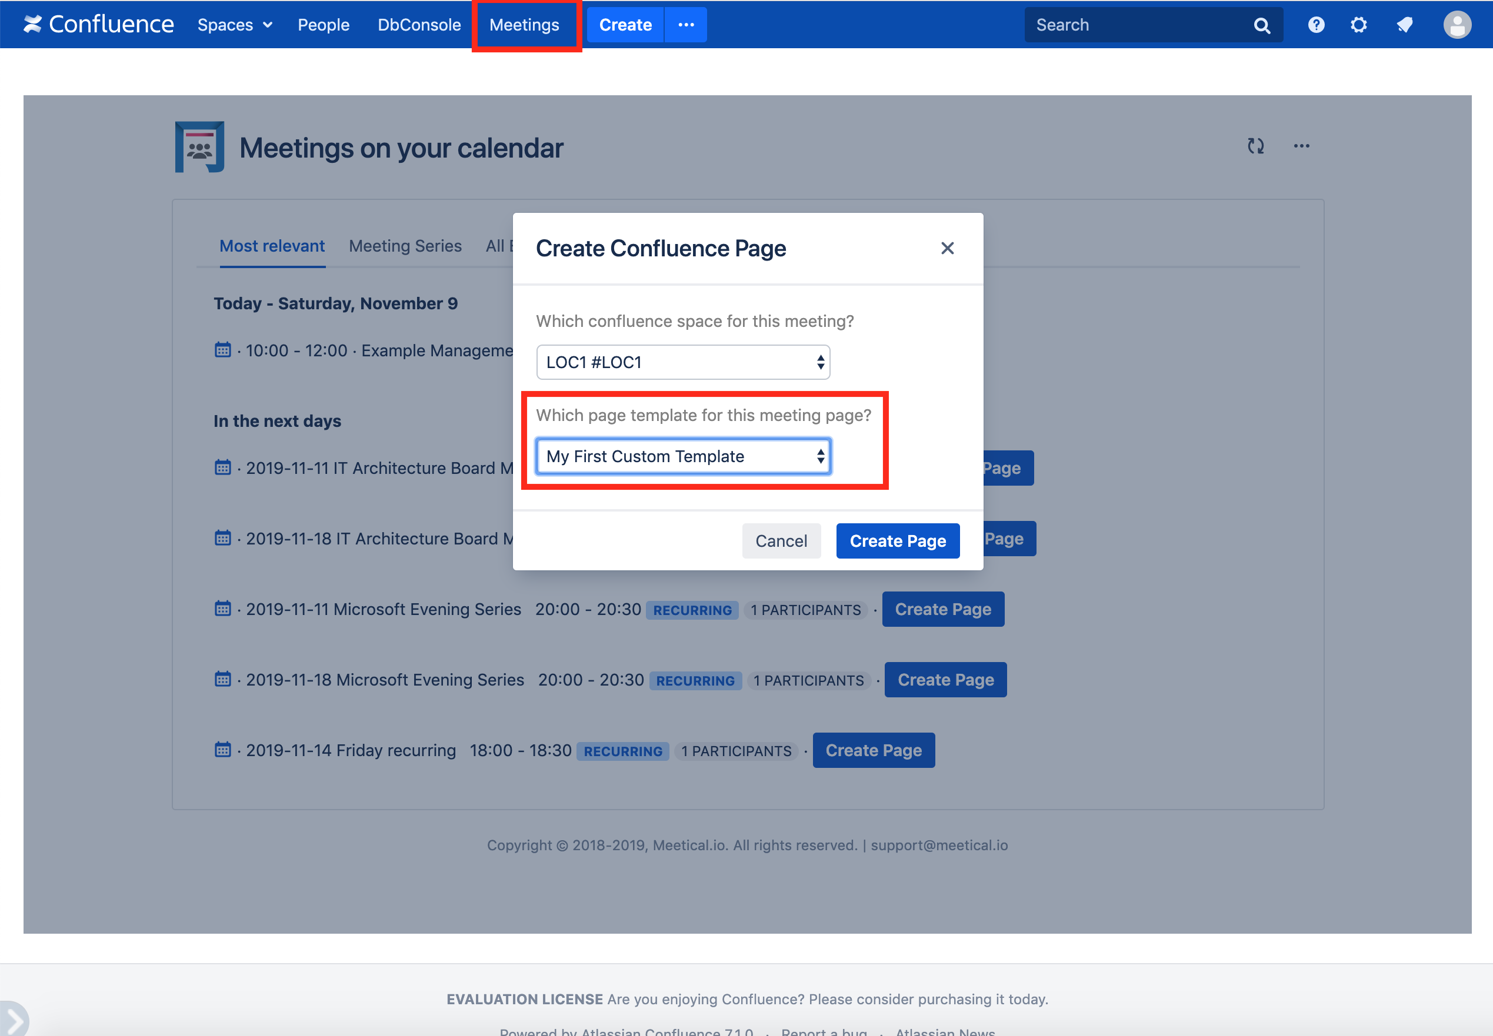1493x1036 pixels.
Task: Close the Create Confluence Page dialog
Action: coord(948,248)
